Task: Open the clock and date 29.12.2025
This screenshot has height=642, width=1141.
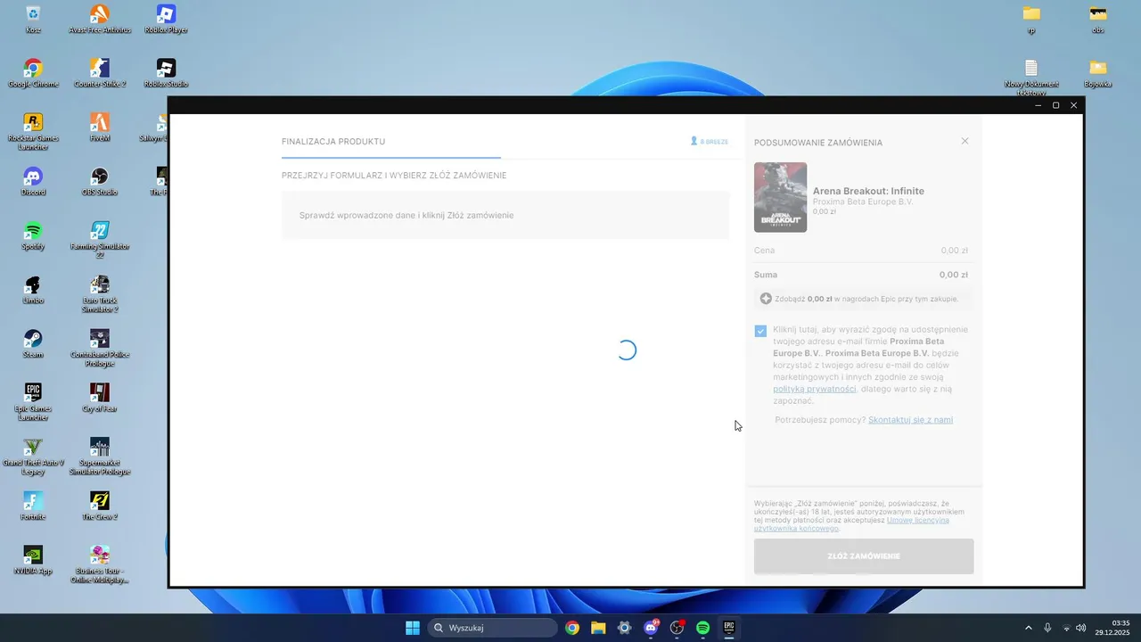Action: tap(1112, 628)
